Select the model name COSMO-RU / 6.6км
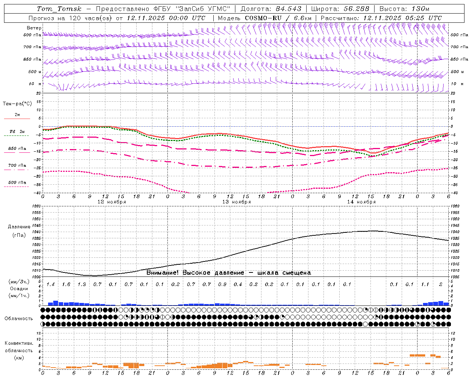Screen dimensions: 470x376 [278, 18]
